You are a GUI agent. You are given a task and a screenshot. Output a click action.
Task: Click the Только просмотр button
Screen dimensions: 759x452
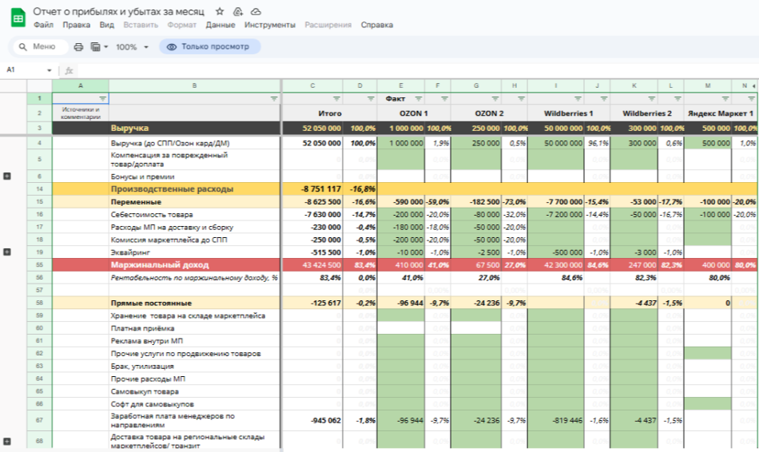point(209,47)
